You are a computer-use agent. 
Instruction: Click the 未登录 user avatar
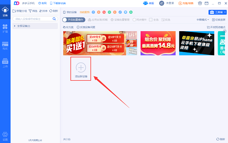(161, 3)
